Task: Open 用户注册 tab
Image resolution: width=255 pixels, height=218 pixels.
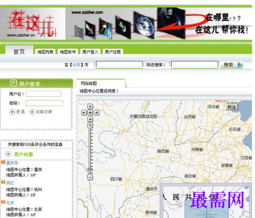Action: click(x=113, y=52)
